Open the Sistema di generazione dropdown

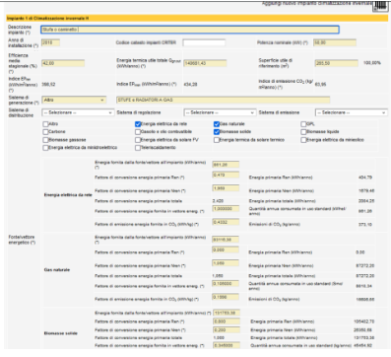[x=74, y=100]
